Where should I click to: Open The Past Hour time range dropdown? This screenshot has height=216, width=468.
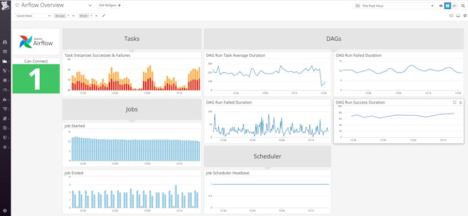[x=394, y=6]
